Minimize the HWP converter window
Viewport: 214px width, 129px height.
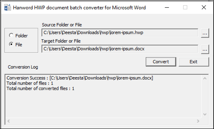tap(167, 8)
